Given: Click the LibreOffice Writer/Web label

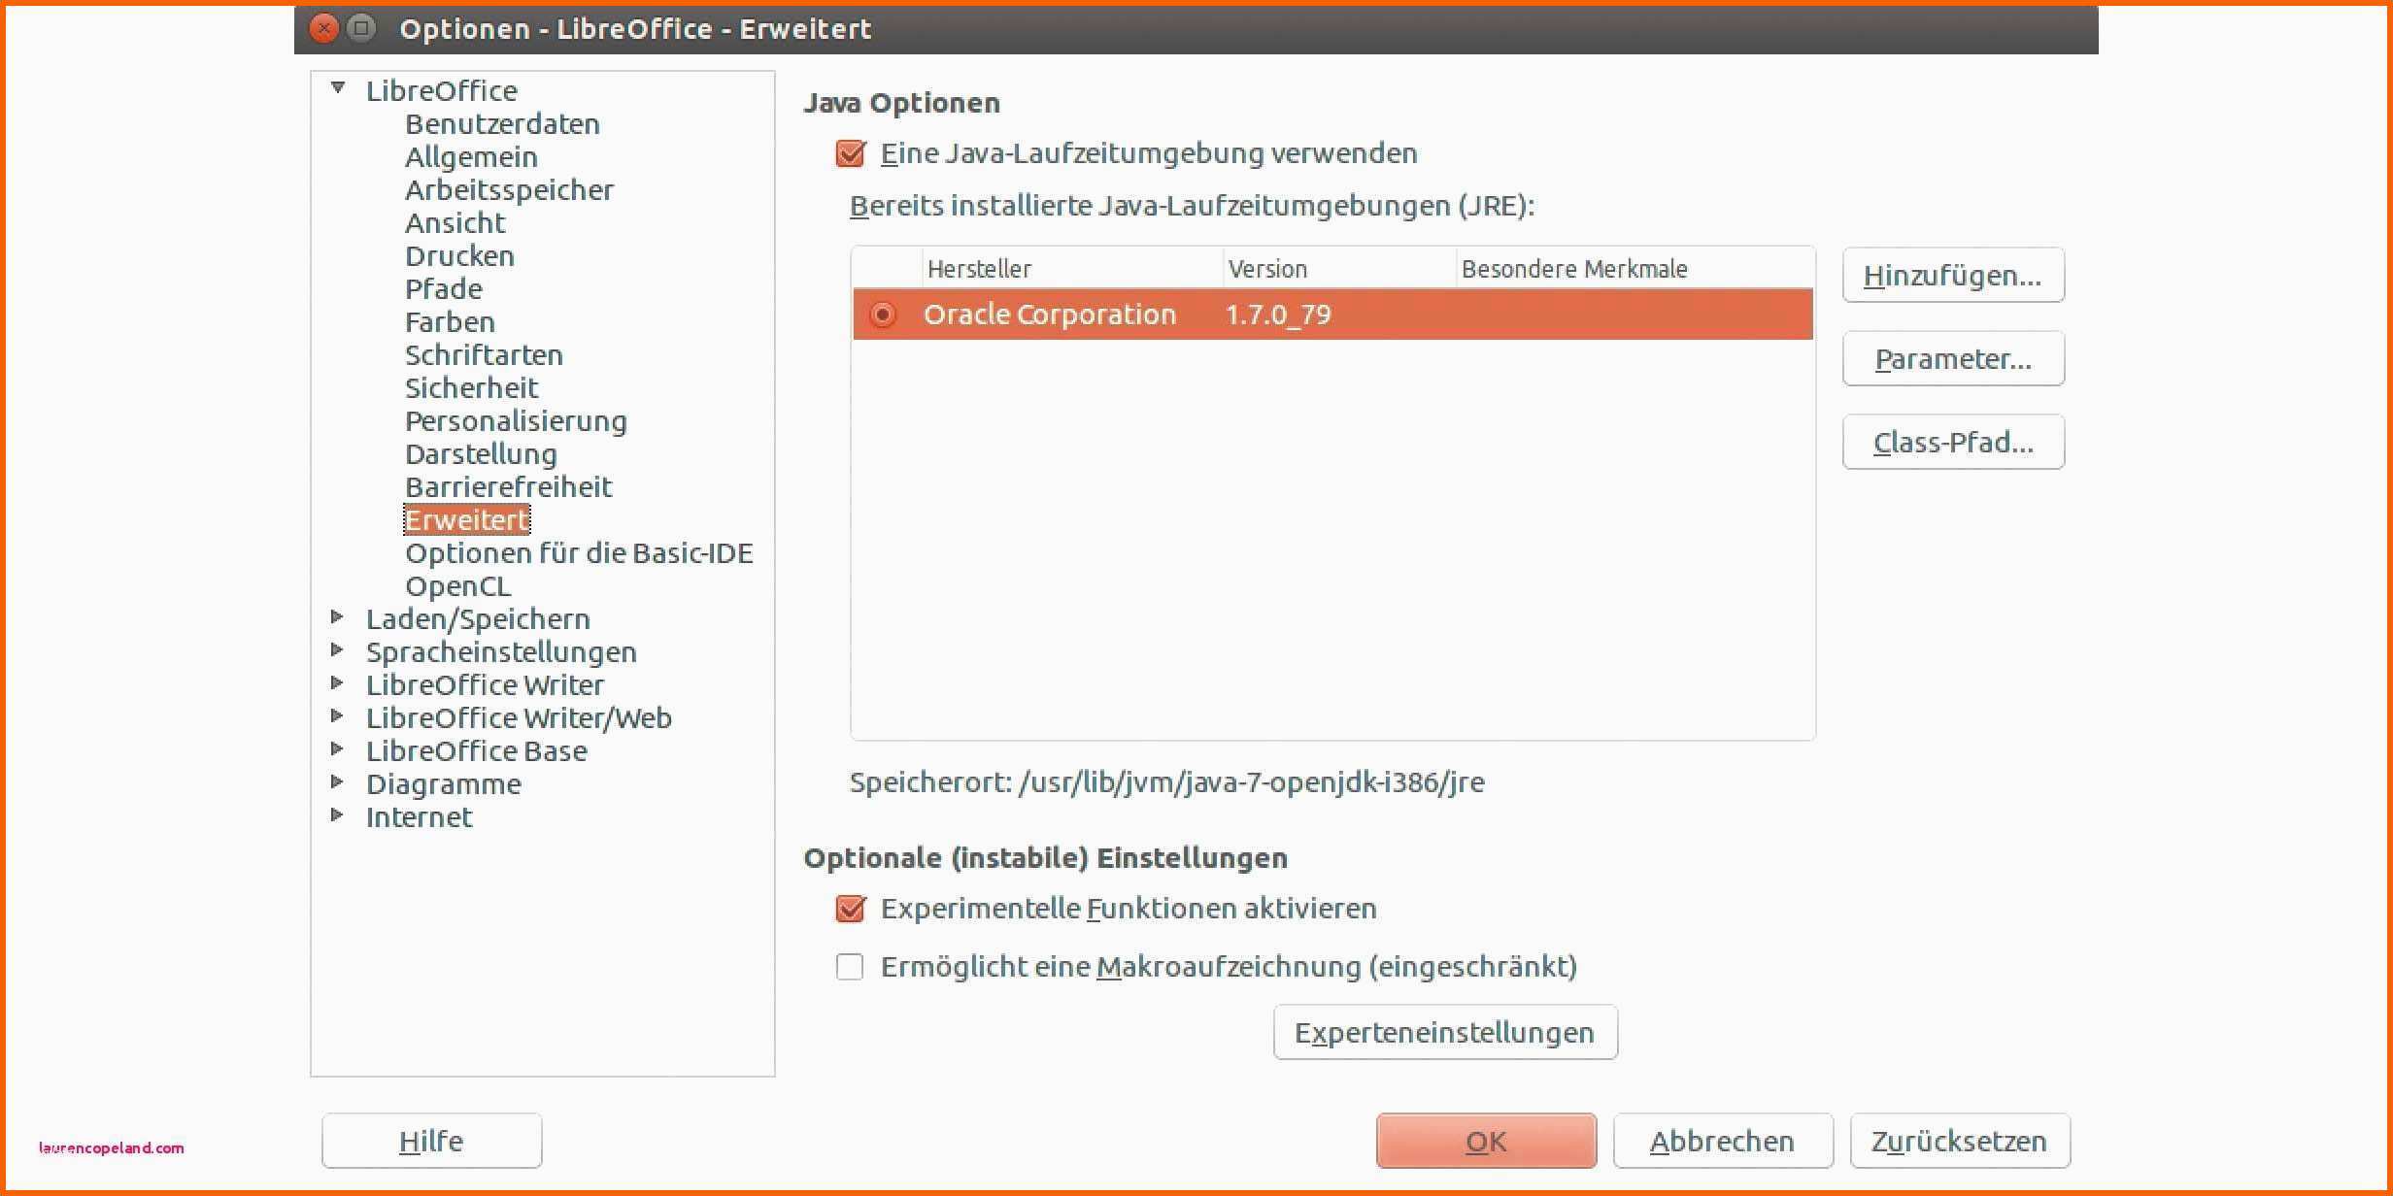Looking at the screenshot, I should coord(519,718).
